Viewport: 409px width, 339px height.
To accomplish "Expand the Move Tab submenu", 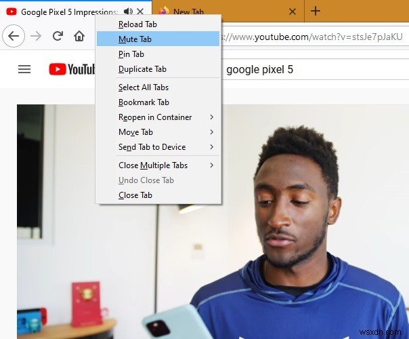I will 158,132.
